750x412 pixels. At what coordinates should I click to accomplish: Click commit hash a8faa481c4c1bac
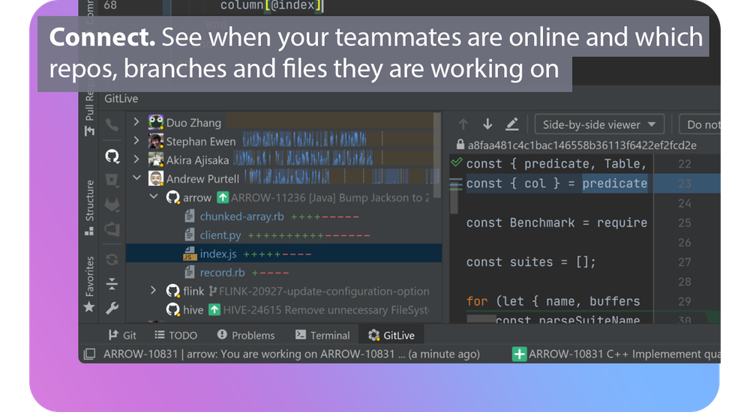click(582, 145)
